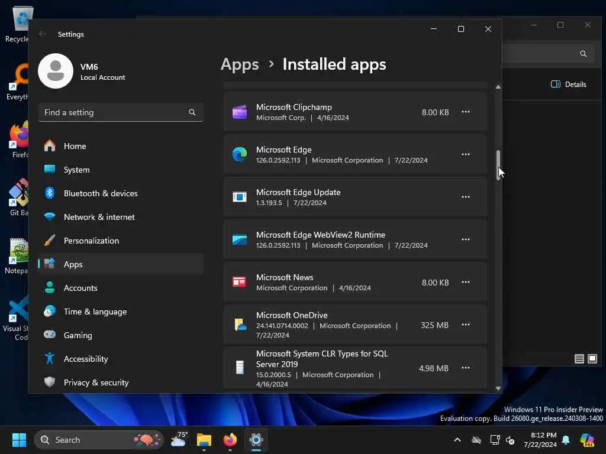Click the Details button in File Explorer window
The image size is (606, 454).
tap(569, 84)
